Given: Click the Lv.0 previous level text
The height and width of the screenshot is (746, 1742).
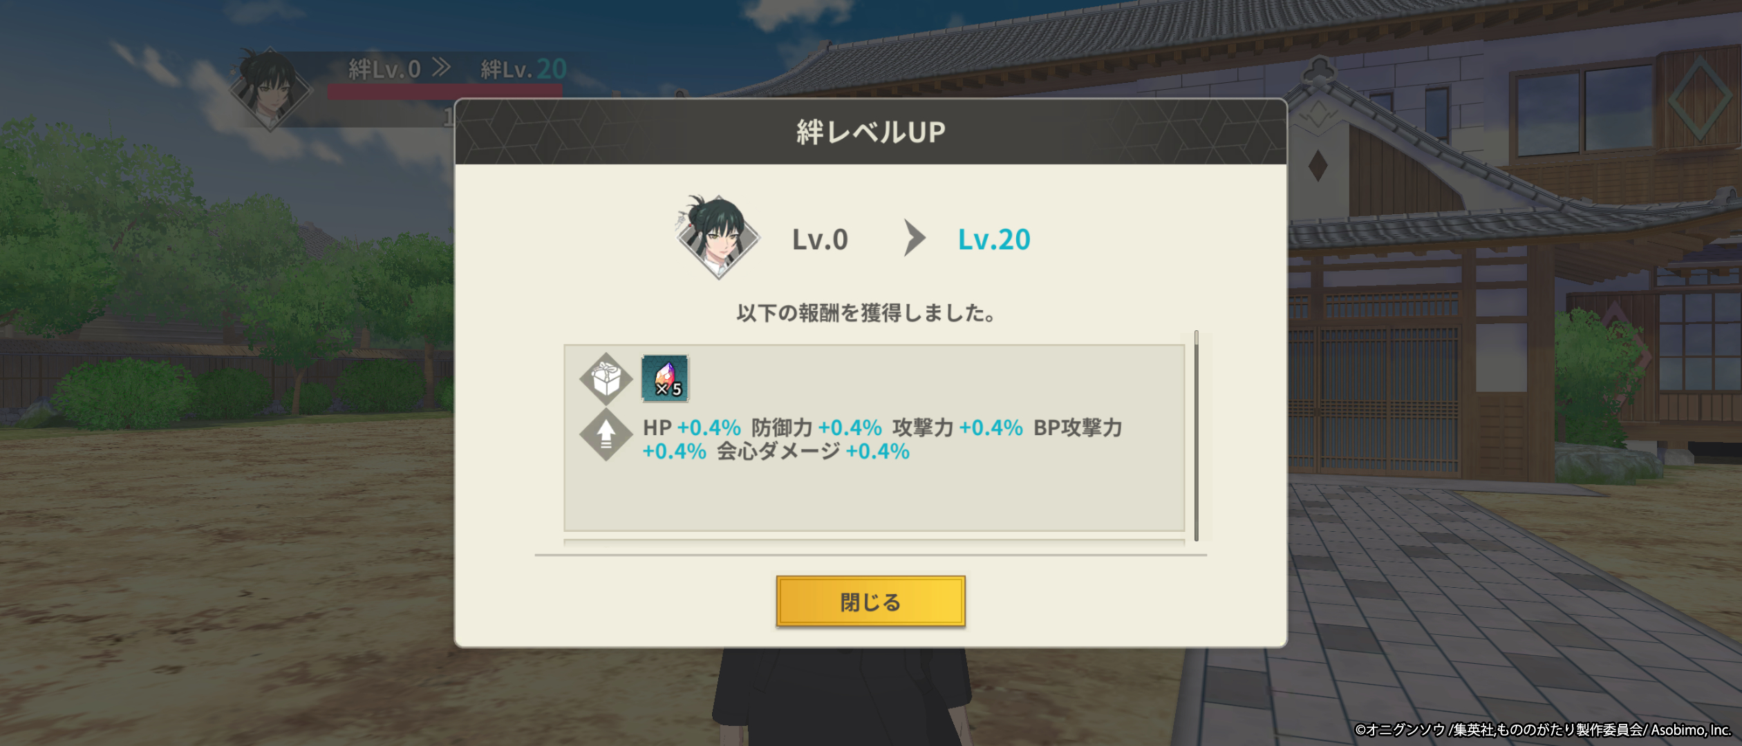Looking at the screenshot, I should pos(820,240).
